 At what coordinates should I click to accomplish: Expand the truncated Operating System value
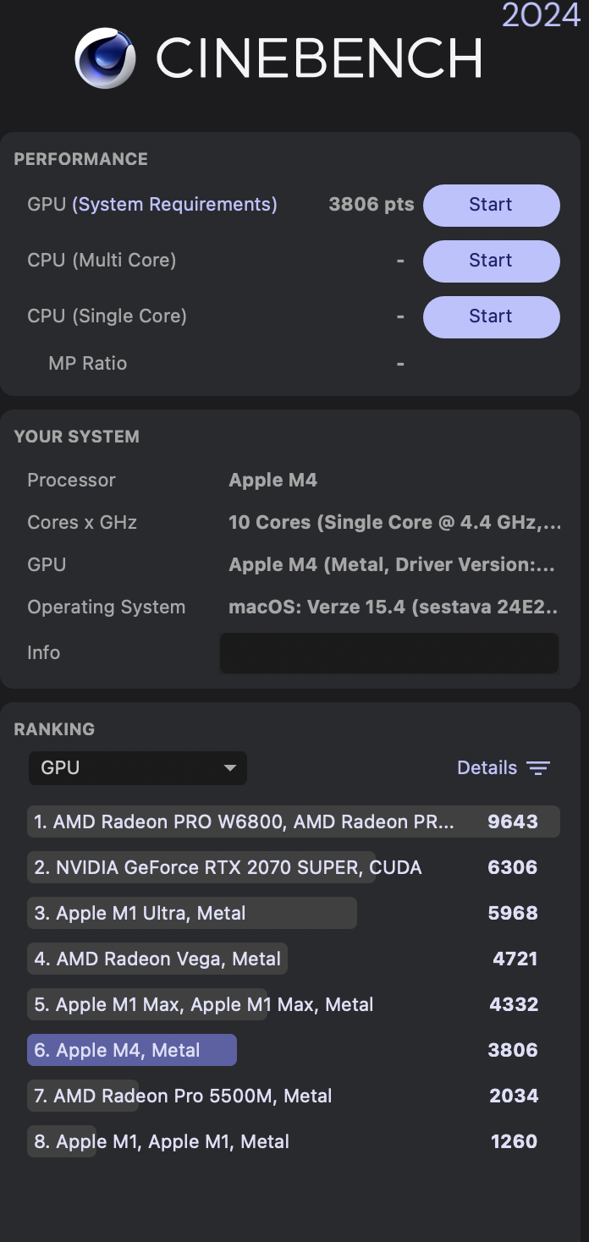392,607
